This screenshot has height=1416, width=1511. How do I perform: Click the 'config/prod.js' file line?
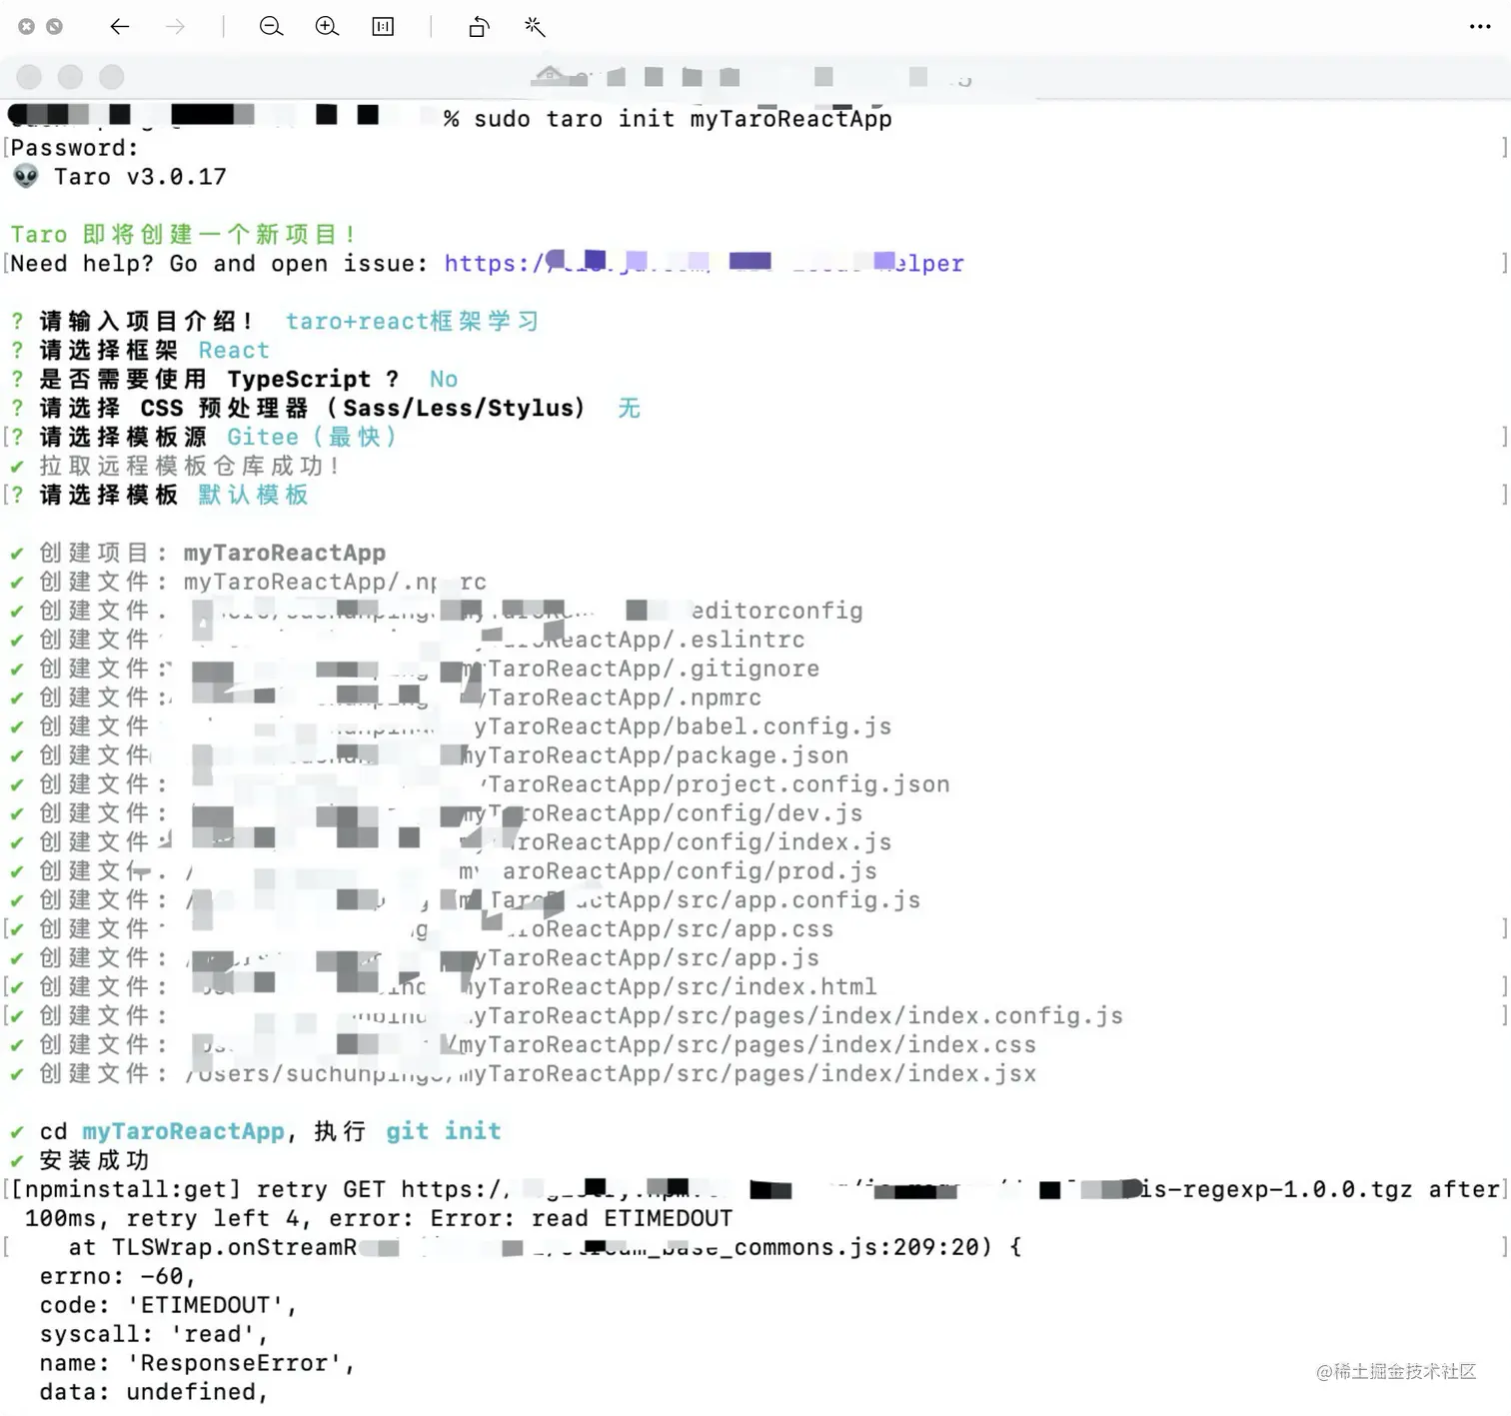coord(458,872)
